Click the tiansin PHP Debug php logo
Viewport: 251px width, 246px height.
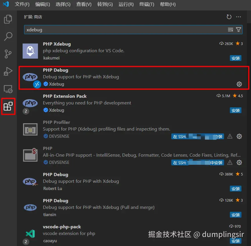[30, 207]
